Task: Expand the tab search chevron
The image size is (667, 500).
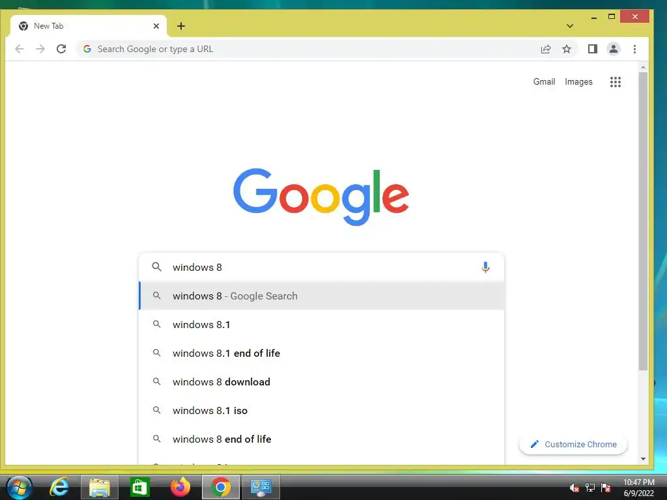Action: pyautogui.click(x=569, y=26)
